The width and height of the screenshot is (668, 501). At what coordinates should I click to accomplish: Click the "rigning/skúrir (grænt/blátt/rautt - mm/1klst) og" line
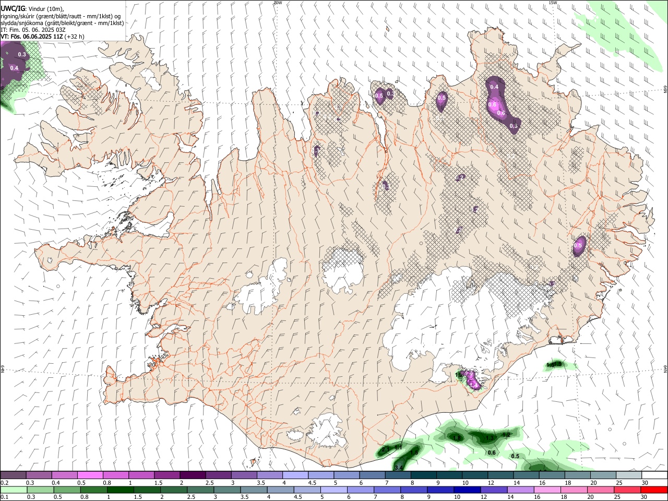[61, 16]
